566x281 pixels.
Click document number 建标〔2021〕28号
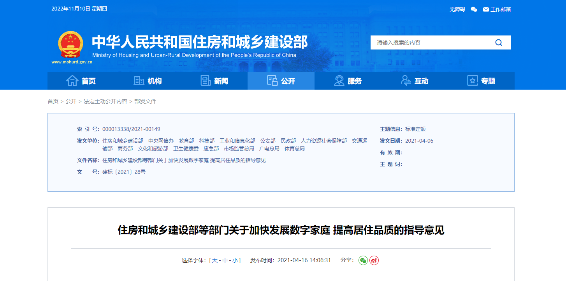(124, 172)
